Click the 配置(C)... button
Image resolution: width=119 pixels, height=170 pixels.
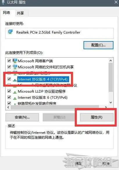pos(98,45)
